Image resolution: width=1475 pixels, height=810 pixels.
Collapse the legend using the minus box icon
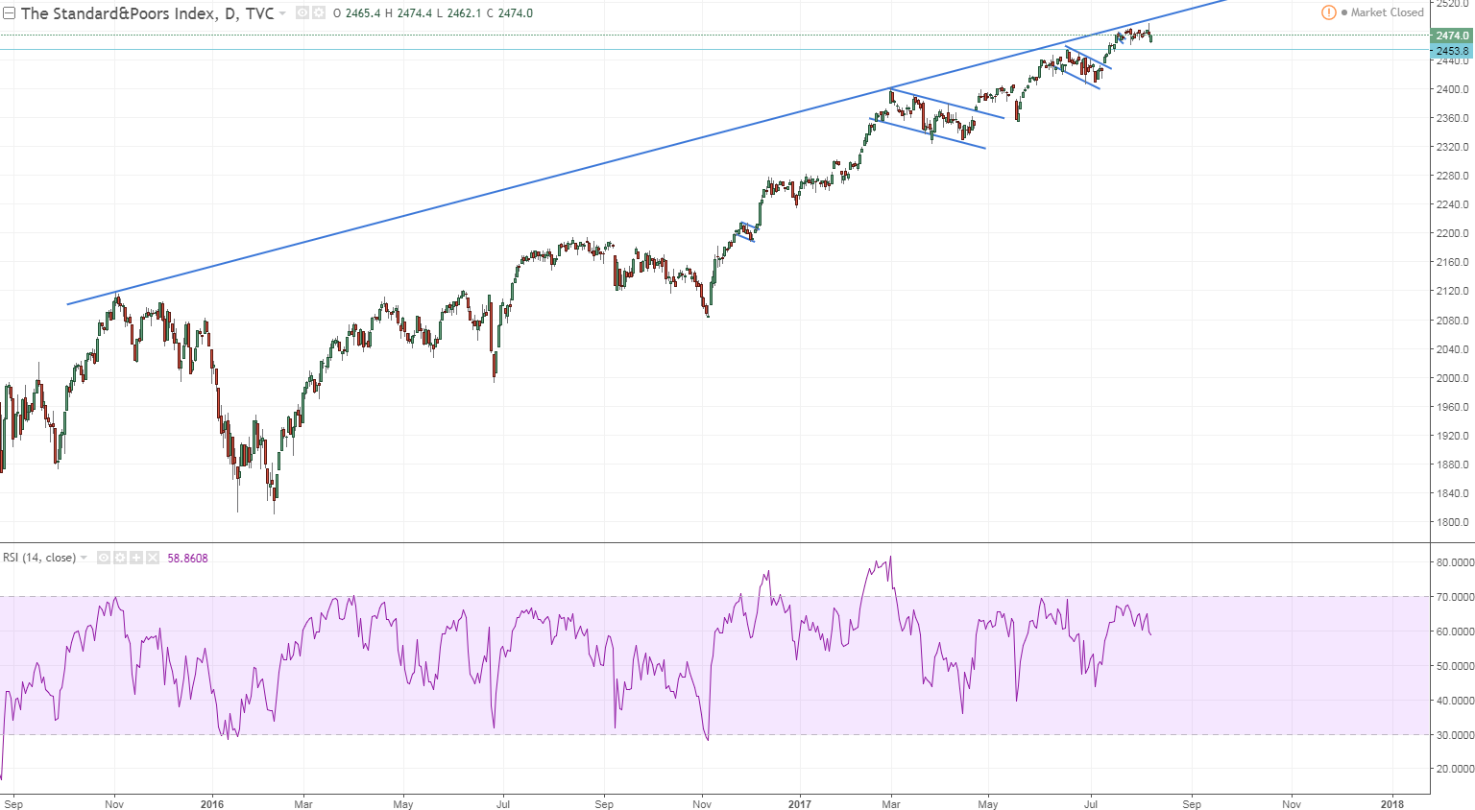tap(9, 13)
